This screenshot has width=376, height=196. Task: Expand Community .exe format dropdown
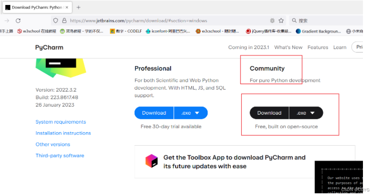pyautogui.click(x=306, y=113)
